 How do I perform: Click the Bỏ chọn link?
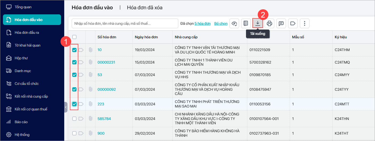point(221,23)
